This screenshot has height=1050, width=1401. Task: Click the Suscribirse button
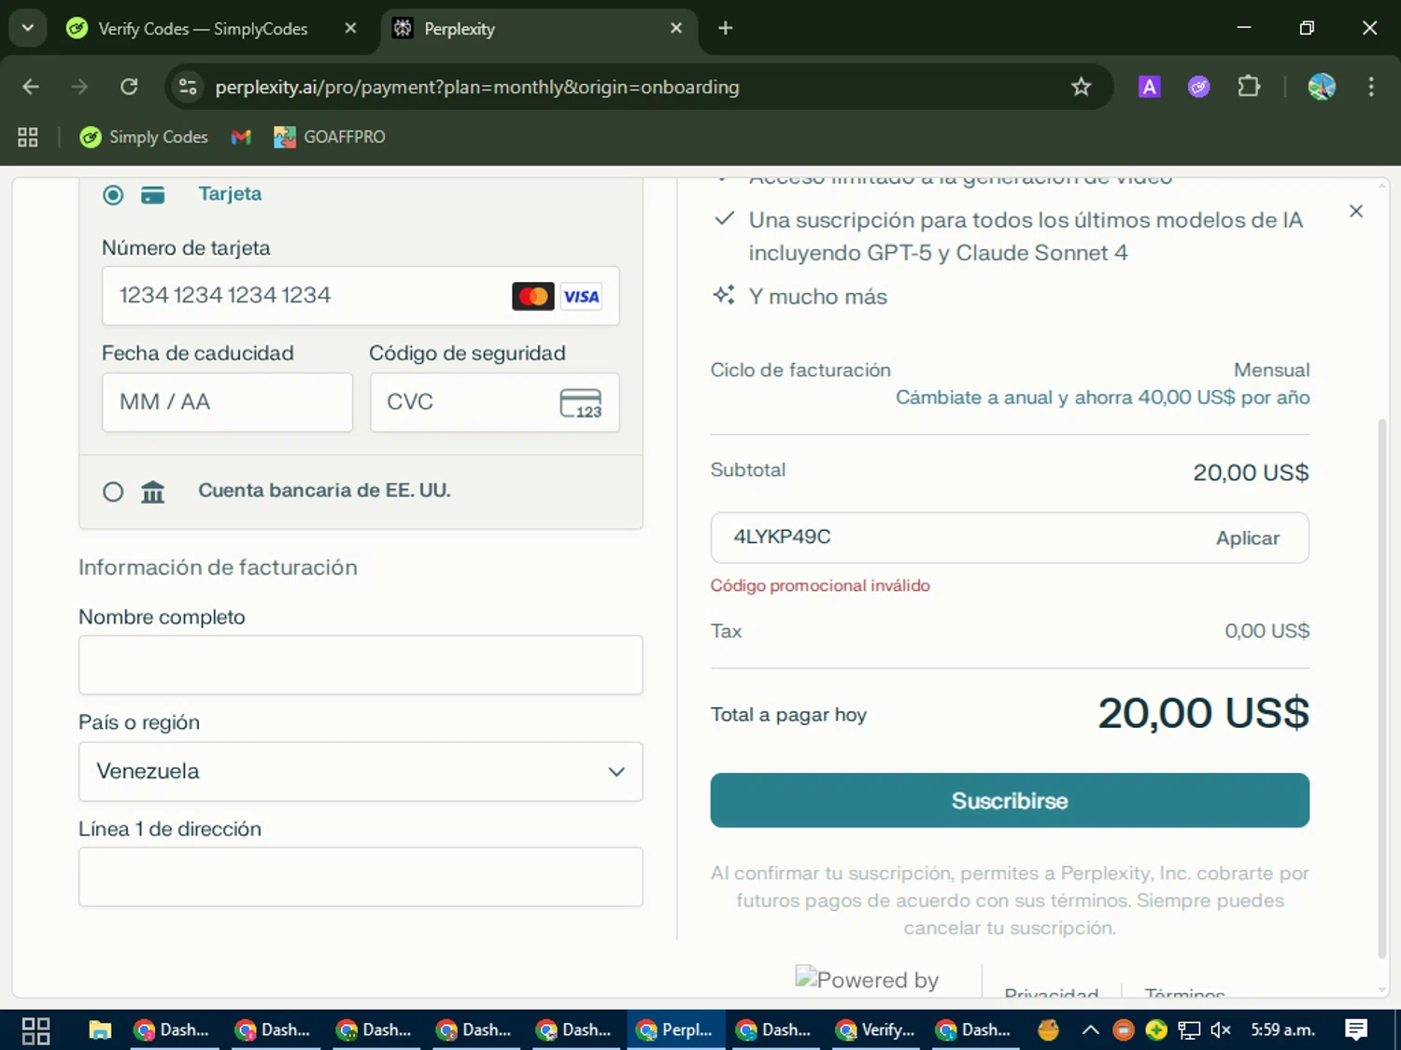click(1010, 800)
